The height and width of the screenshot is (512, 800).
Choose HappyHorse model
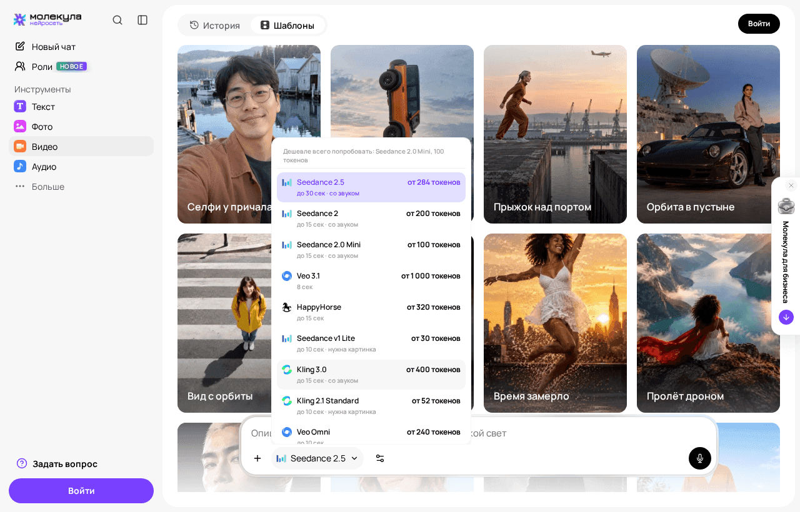click(371, 312)
